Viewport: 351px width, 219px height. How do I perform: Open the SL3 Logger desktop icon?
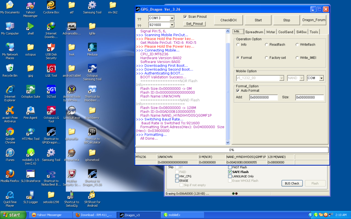[x=31, y=197]
